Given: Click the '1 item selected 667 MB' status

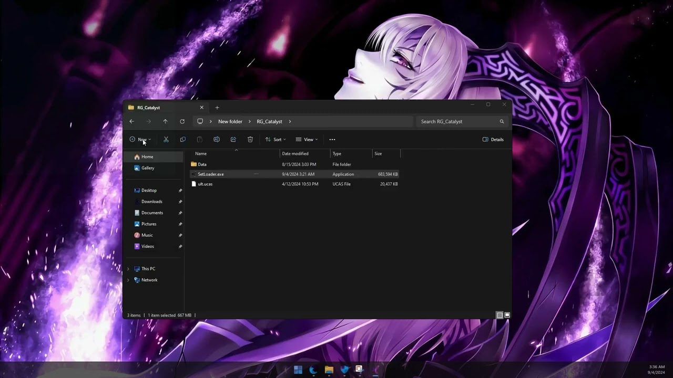Looking at the screenshot, I should (x=170, y=316).
